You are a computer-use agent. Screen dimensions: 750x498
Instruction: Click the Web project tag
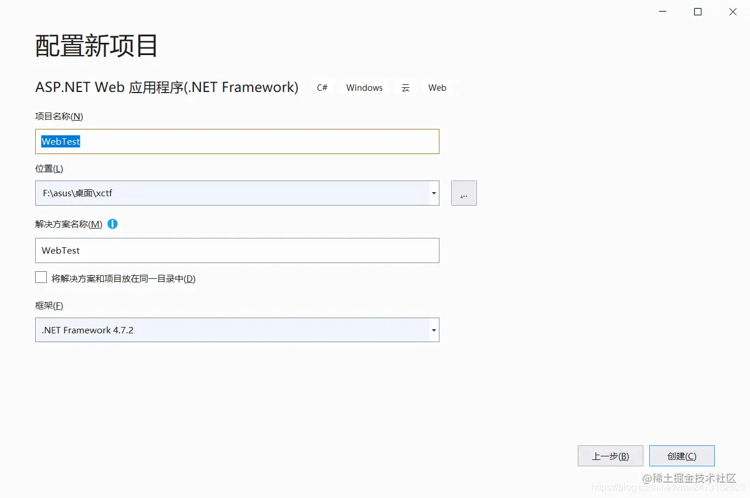tap(437, 87)
